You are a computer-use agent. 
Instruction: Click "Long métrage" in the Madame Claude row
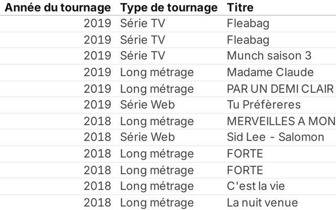click(156, 72)
